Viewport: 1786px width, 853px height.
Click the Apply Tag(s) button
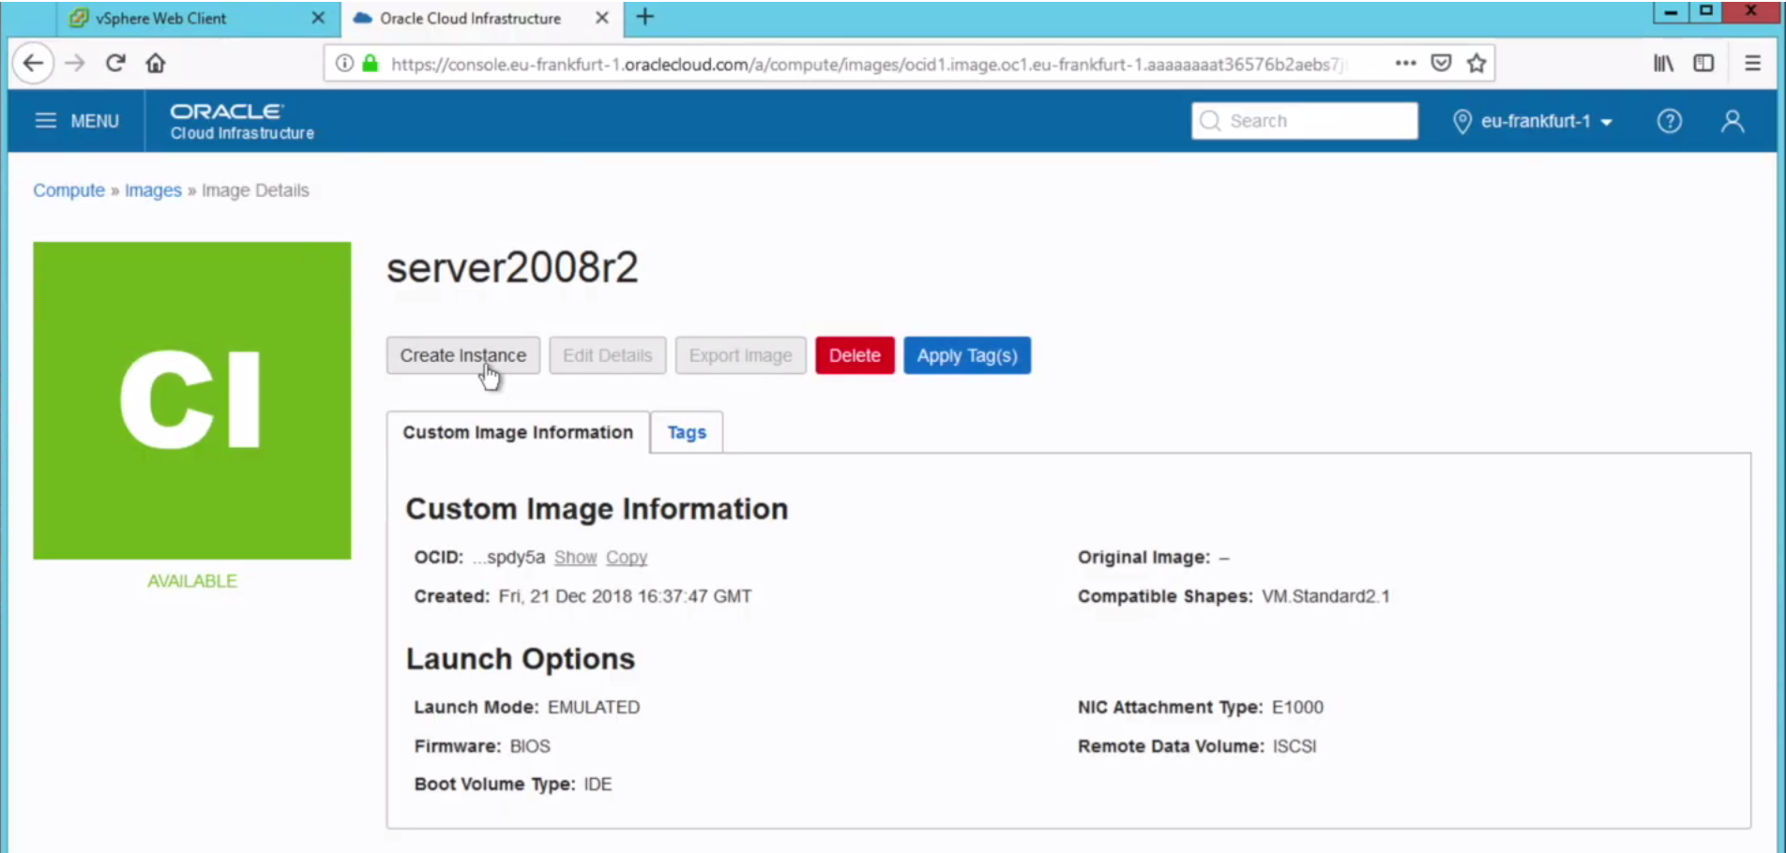[x=967, y=355]
